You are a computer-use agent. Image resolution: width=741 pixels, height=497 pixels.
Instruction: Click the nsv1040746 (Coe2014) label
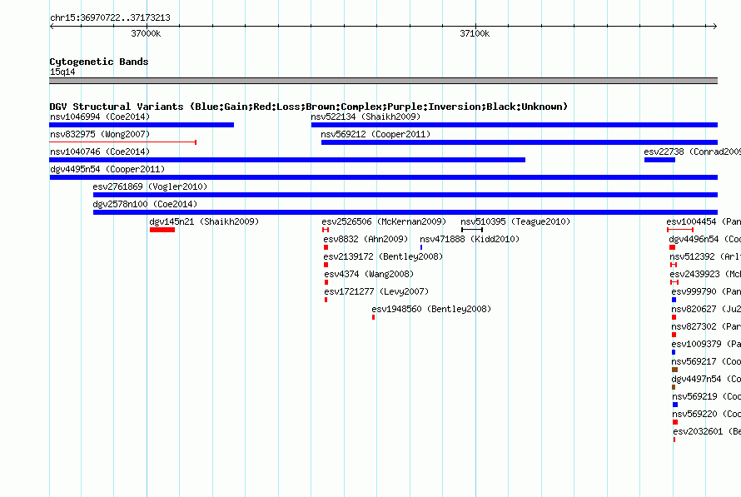coord(100,152)
